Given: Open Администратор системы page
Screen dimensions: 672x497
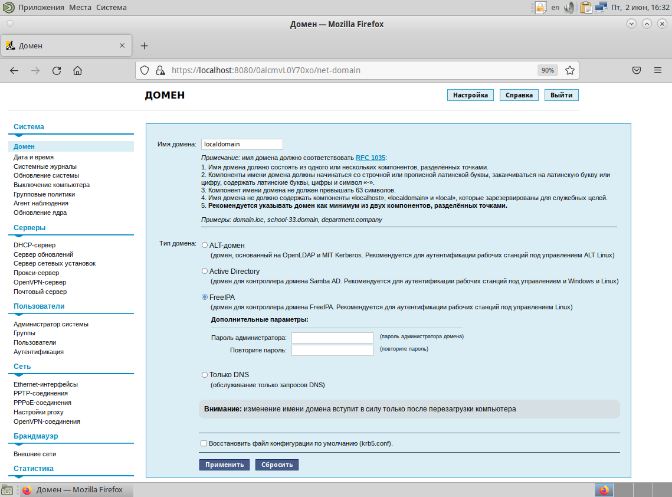Looking at the screenshot, I should tap(51, 324).
